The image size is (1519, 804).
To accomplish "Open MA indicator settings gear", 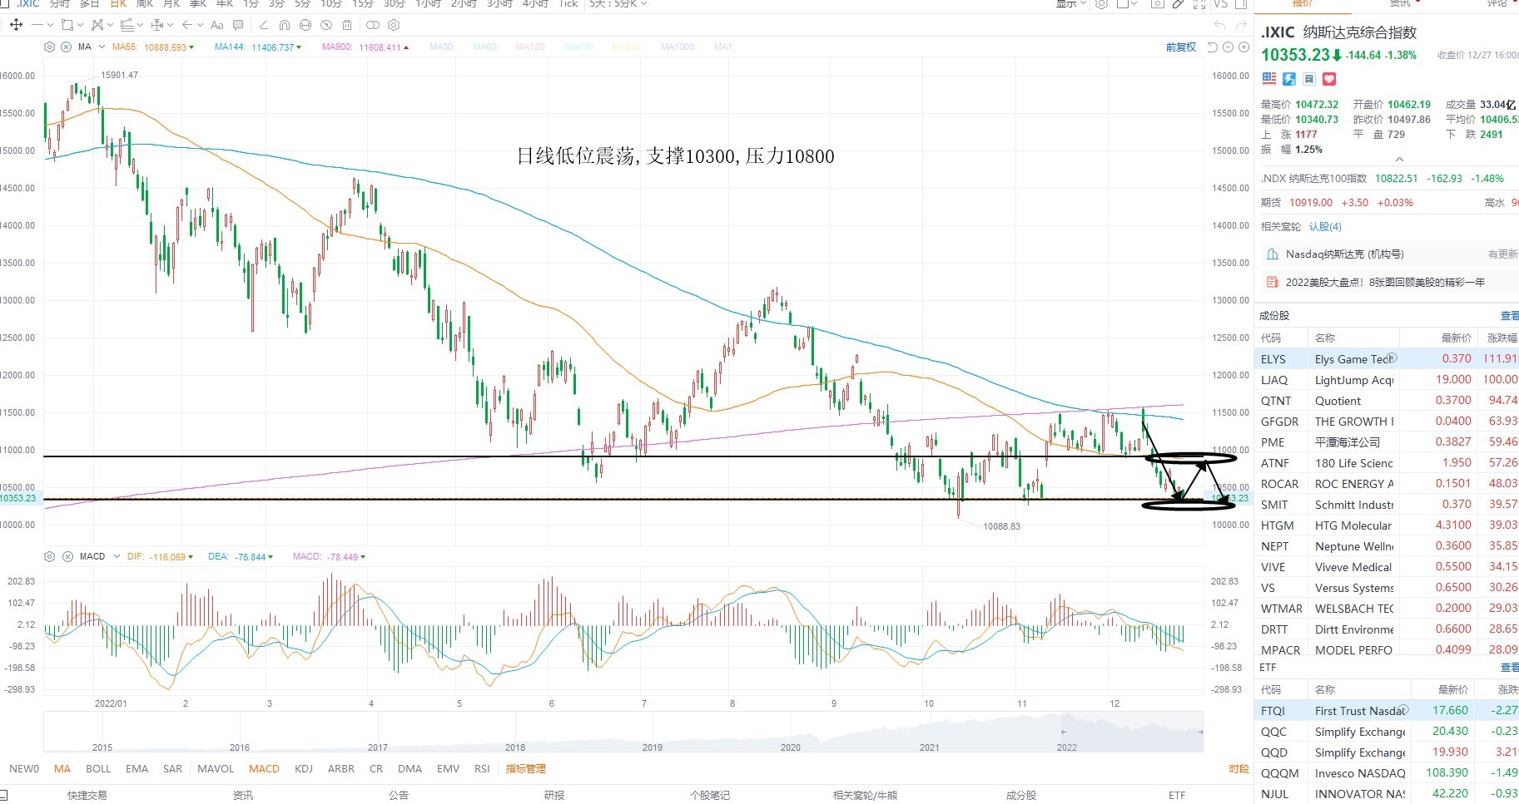I will [x=49, y=47].
